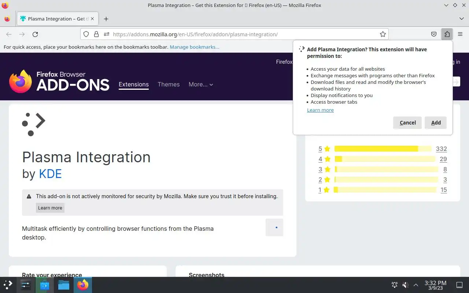Open a new tab with the plus button

click(106, 19)
